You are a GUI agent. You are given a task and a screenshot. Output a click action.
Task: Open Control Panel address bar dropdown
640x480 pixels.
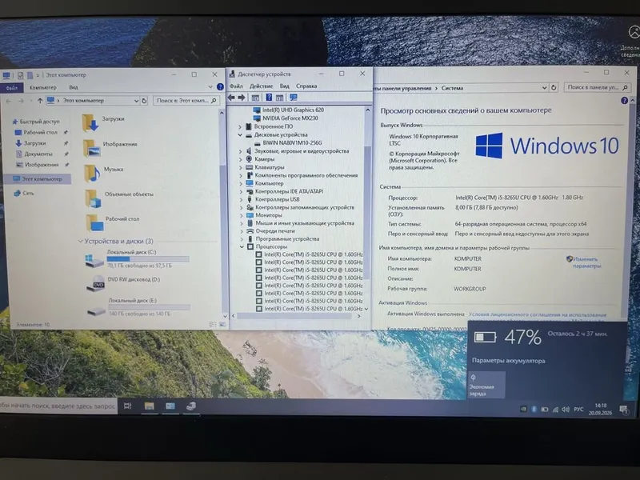point(545,87)
